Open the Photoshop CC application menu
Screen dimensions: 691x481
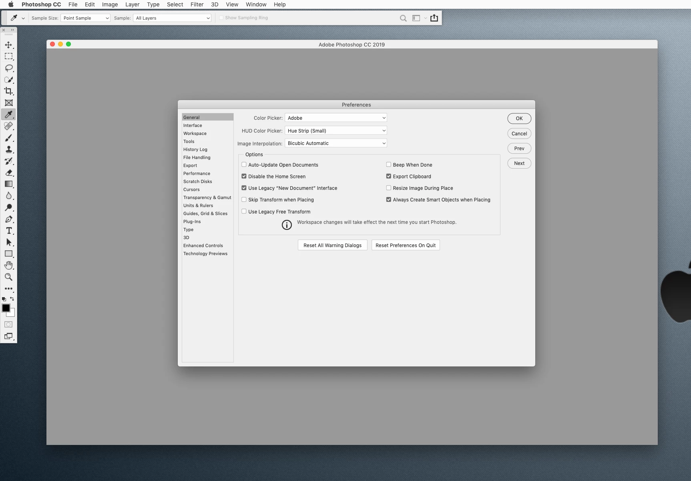tap(41, 4)
